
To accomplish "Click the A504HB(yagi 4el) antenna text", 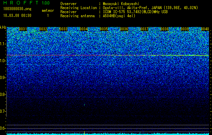I will point(119,16).
